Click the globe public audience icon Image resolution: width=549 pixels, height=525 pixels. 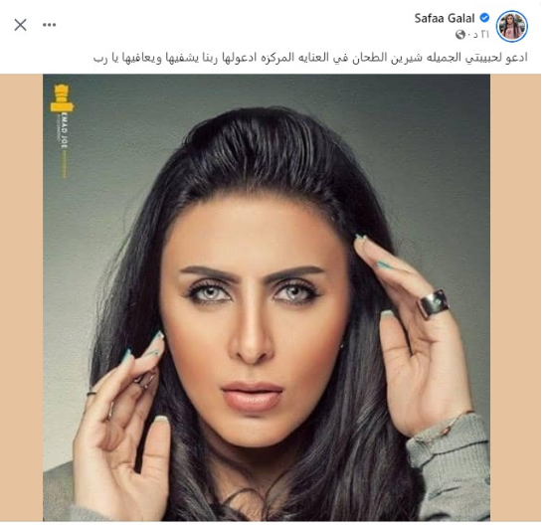coord(460,34)
